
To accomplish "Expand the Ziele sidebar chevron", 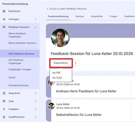I will (x=36, y=101).
